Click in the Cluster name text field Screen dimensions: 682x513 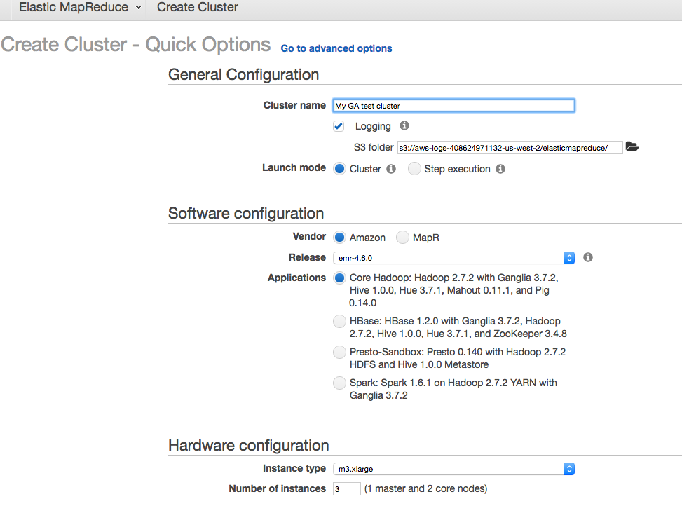(453, 106)
